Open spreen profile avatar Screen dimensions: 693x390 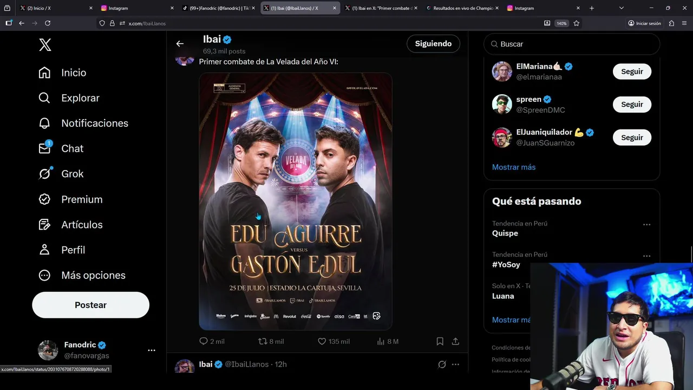click(502, 105)
